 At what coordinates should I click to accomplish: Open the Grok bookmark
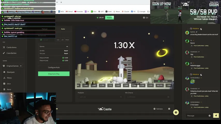point(109,12)
